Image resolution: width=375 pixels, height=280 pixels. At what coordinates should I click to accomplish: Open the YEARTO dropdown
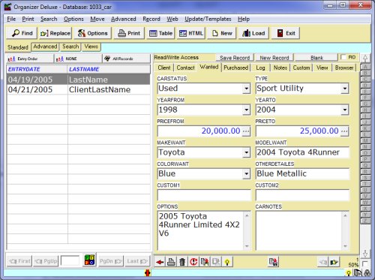coord(345,110)
